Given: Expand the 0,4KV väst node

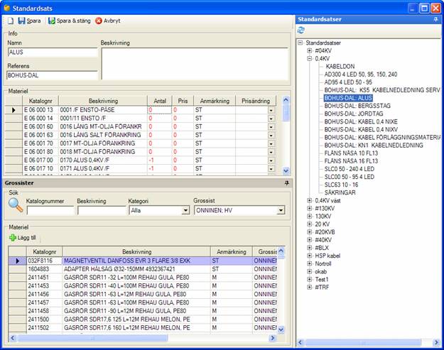Looking at the screenshot, I should (x=310, y=201).
